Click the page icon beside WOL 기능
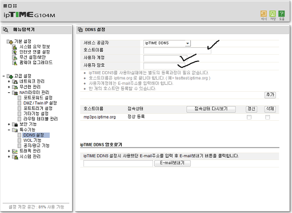 point(19,141)
